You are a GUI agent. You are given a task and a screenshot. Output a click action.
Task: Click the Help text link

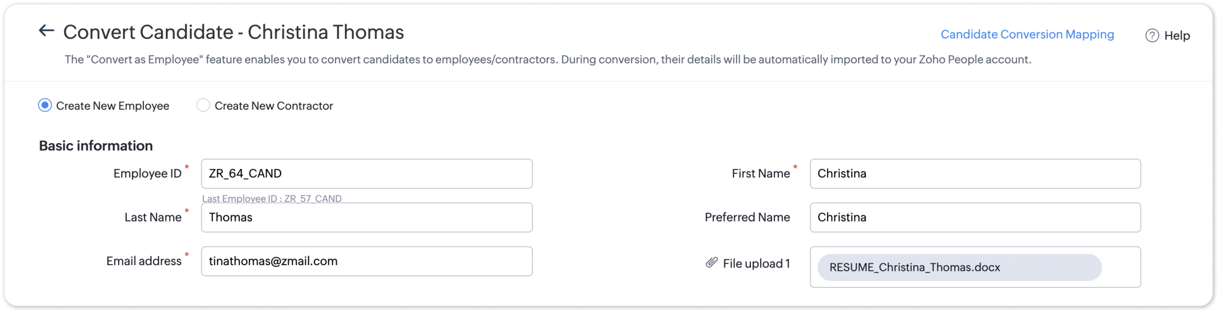[1177, 35]
